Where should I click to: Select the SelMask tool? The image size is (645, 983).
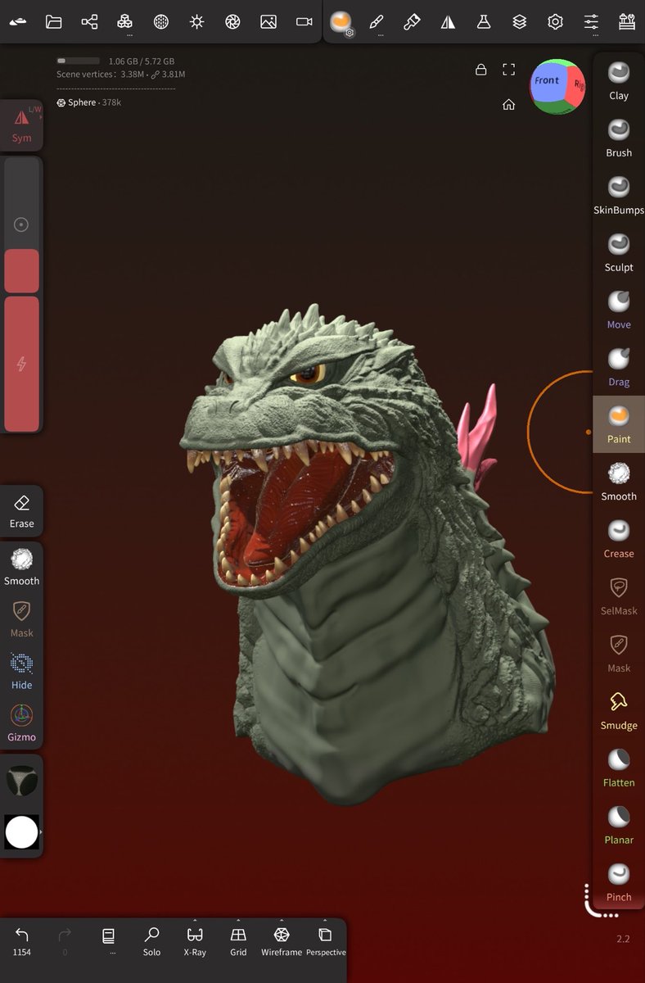(619, 597)
